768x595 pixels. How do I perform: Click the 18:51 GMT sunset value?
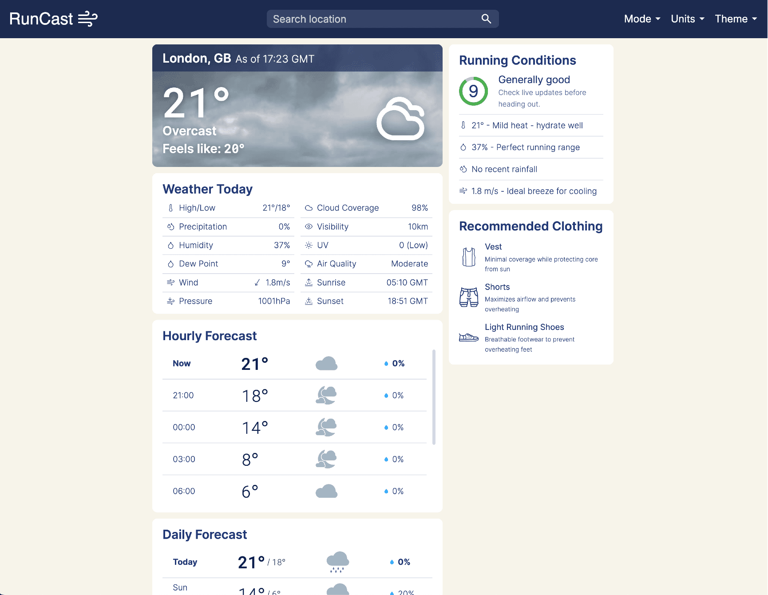tap(408, 301)
